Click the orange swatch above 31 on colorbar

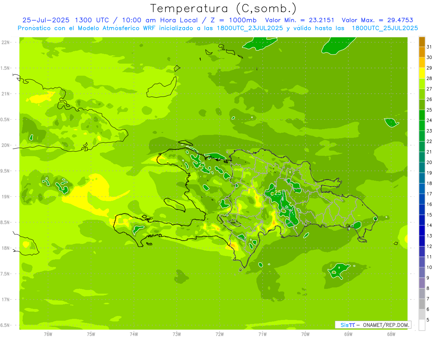coord(422,42)
